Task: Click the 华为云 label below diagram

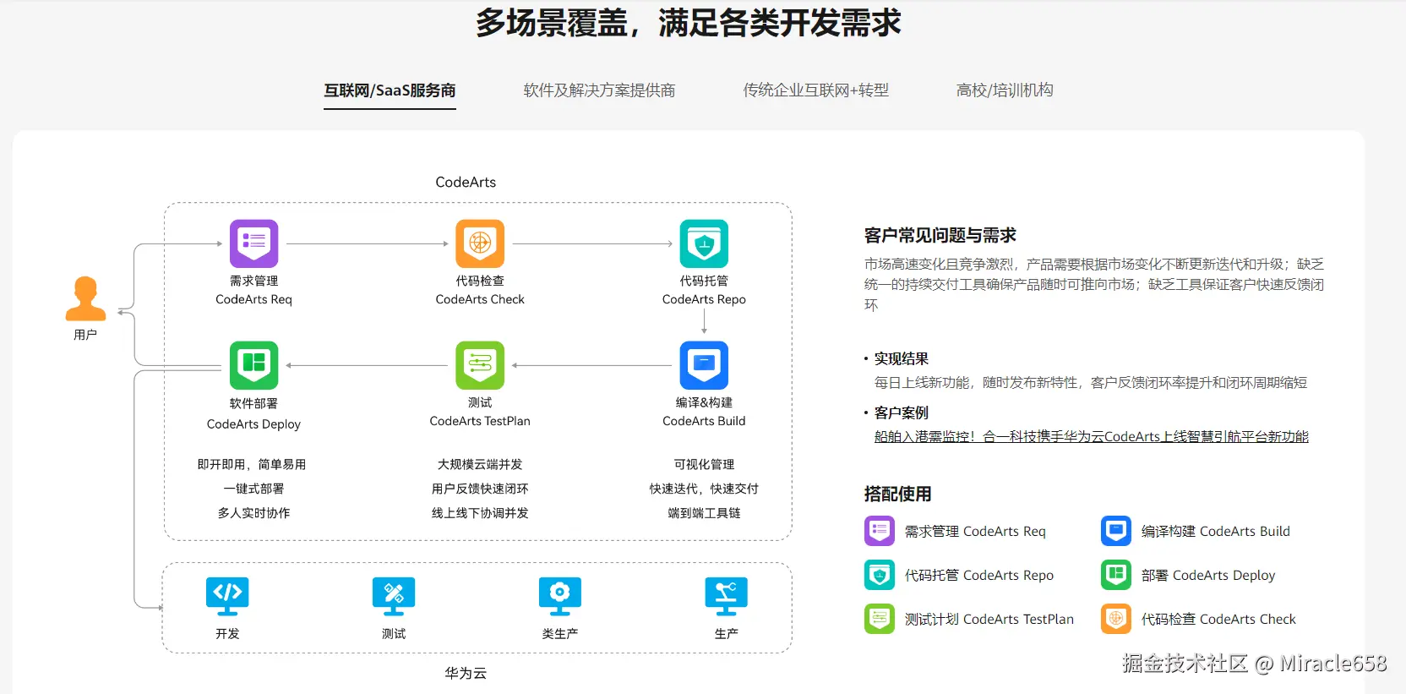Action: click(x=466, y=673)
